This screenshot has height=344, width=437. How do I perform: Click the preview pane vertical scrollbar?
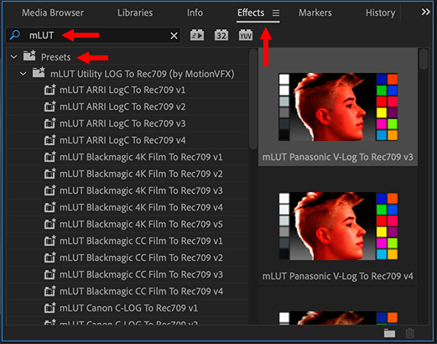pos(424,59)
